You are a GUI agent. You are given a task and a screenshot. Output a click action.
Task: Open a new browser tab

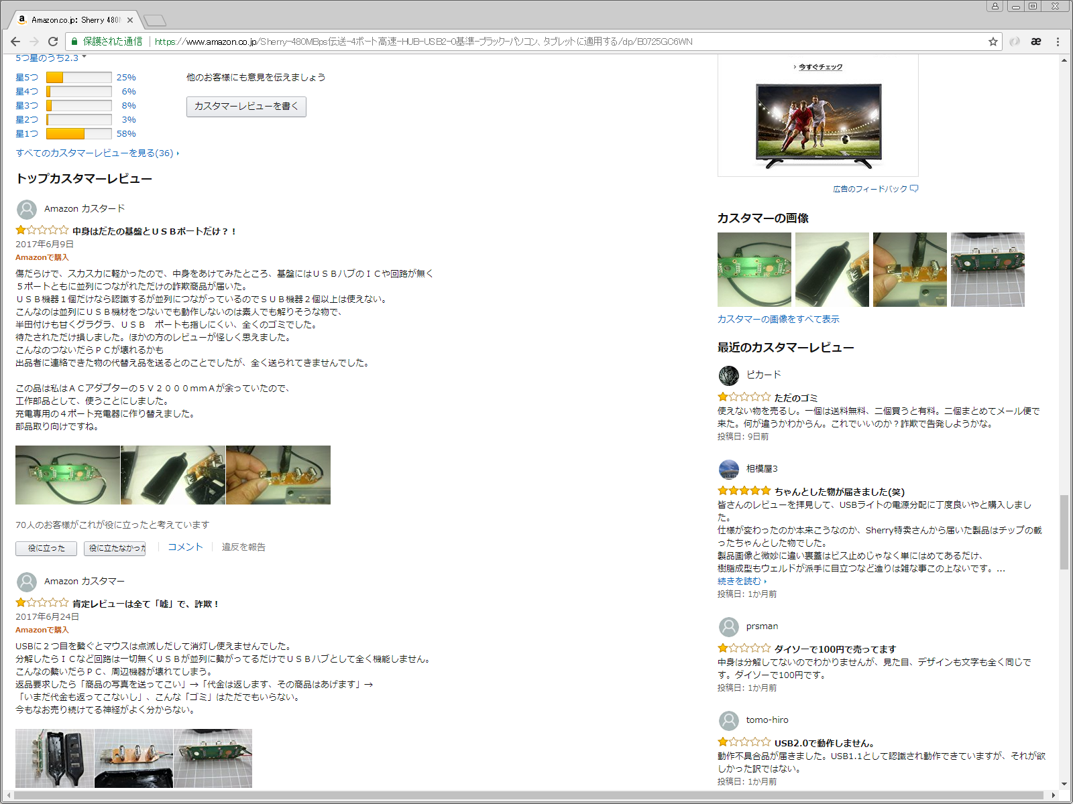154,20
